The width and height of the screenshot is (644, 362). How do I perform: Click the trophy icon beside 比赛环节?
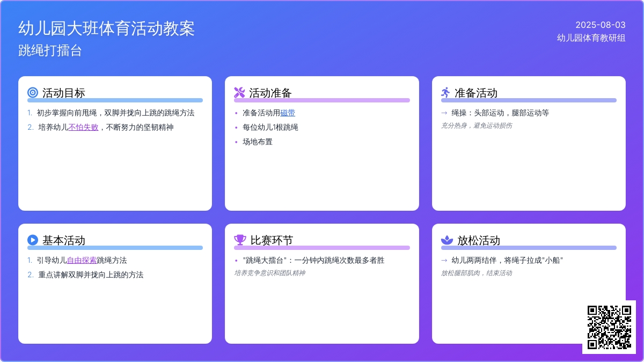coord(240,240)
